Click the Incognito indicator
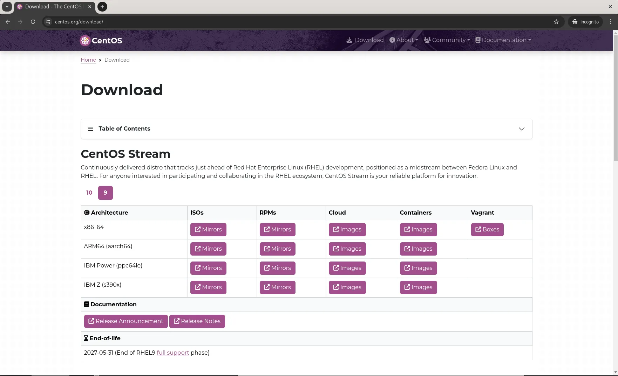This screenshot has height=376, width=618. (585, 22)
